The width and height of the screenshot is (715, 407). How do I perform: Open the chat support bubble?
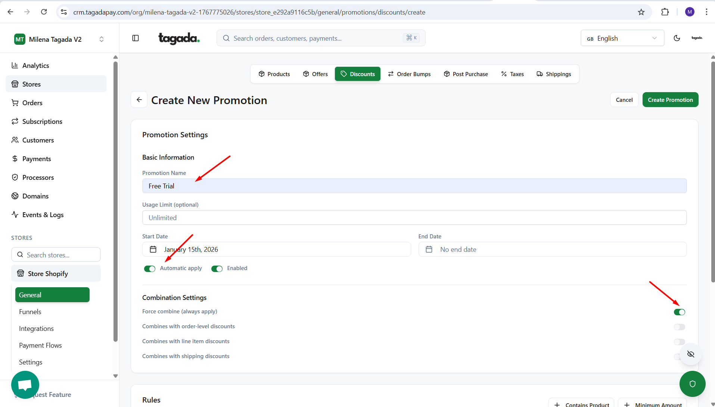(x=25, y=385)
